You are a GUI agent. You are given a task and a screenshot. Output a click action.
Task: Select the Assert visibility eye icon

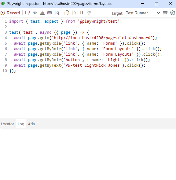35,13
